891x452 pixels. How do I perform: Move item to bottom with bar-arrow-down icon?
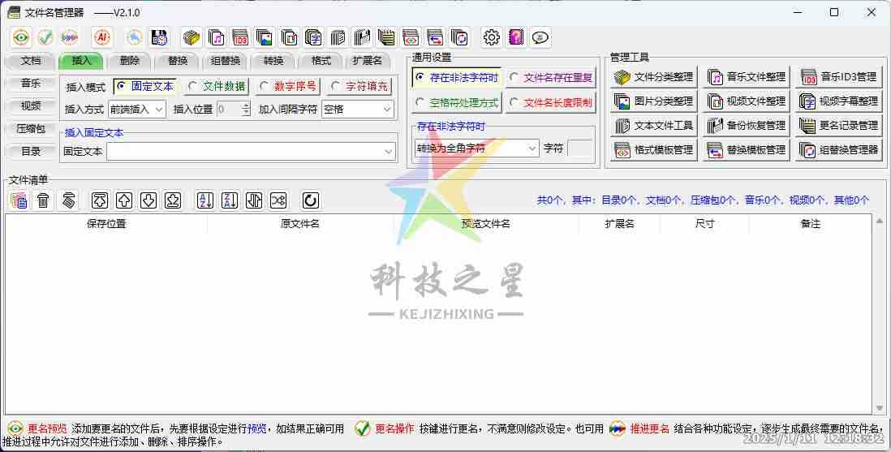tap(174, 200)
